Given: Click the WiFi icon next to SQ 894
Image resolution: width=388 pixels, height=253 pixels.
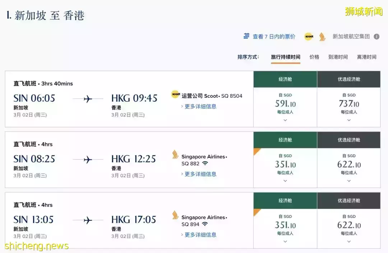Looking at the screenshot, I should coord(205,224).
